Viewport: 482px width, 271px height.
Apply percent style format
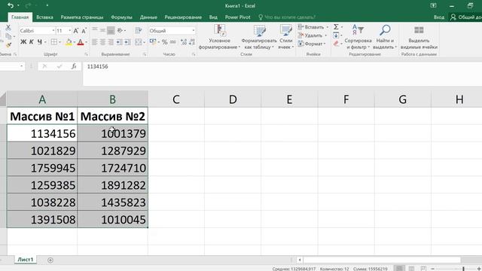pos(165,42)
